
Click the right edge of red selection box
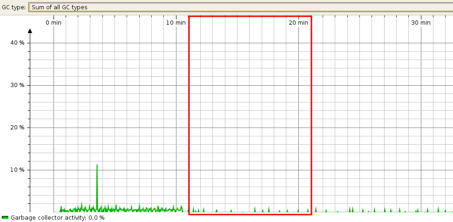tap(311, 116)
